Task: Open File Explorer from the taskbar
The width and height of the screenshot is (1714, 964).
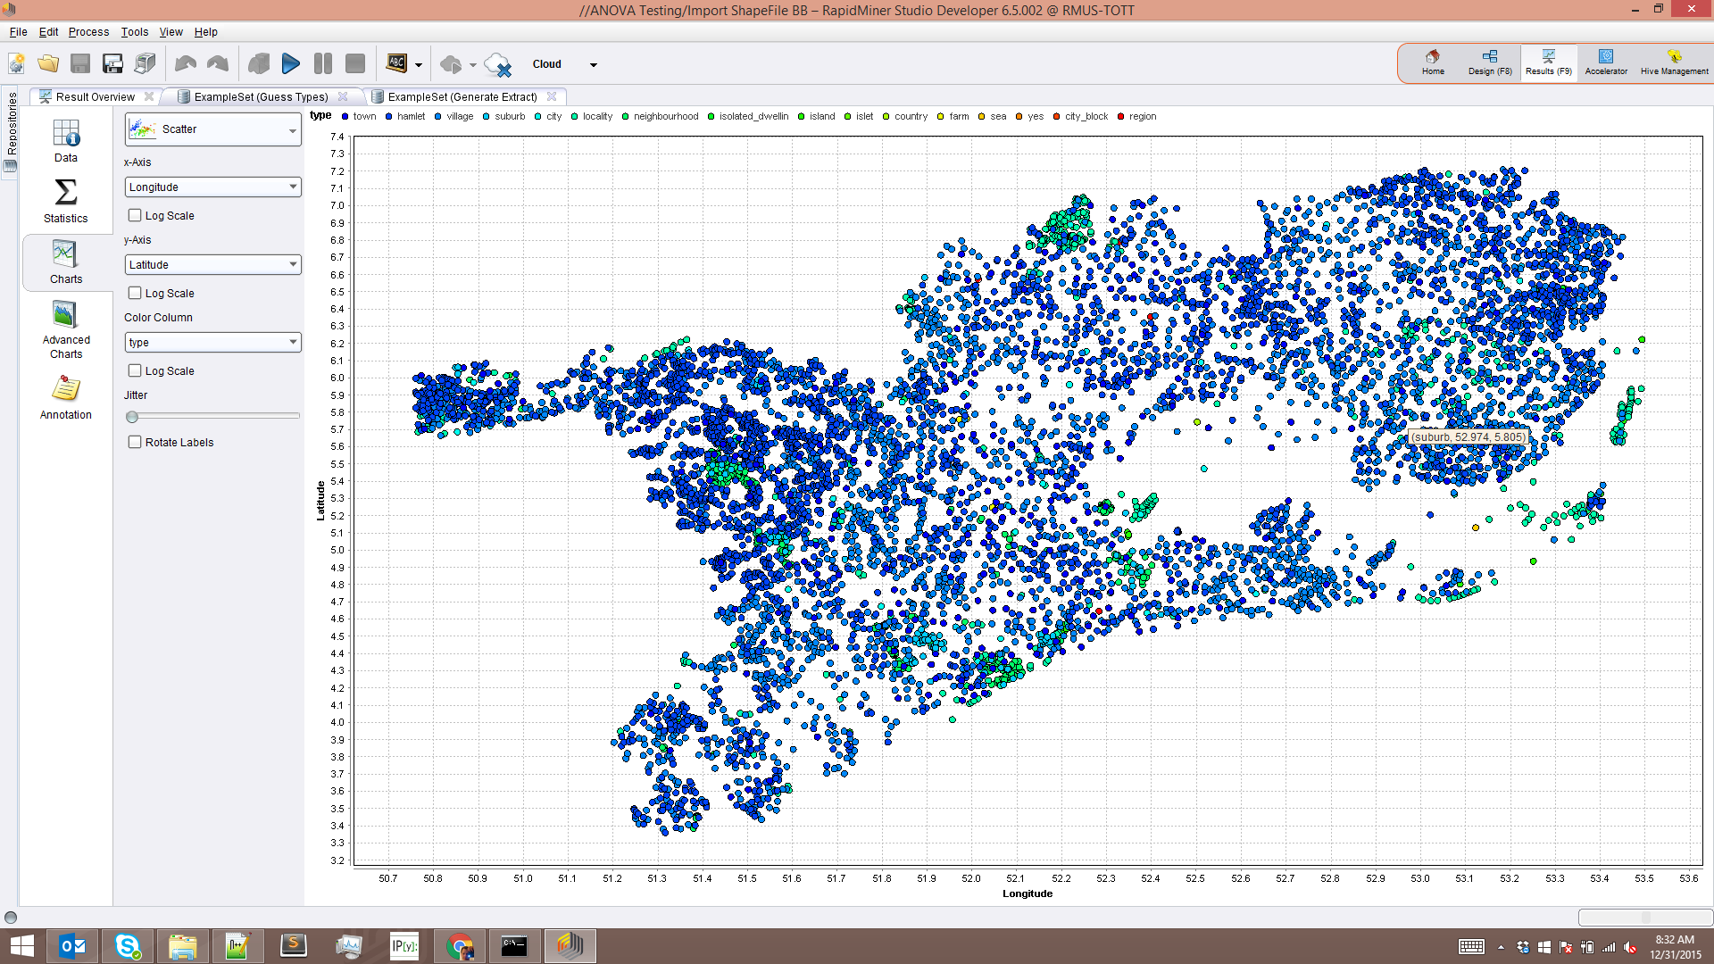Action: (183, 946)
